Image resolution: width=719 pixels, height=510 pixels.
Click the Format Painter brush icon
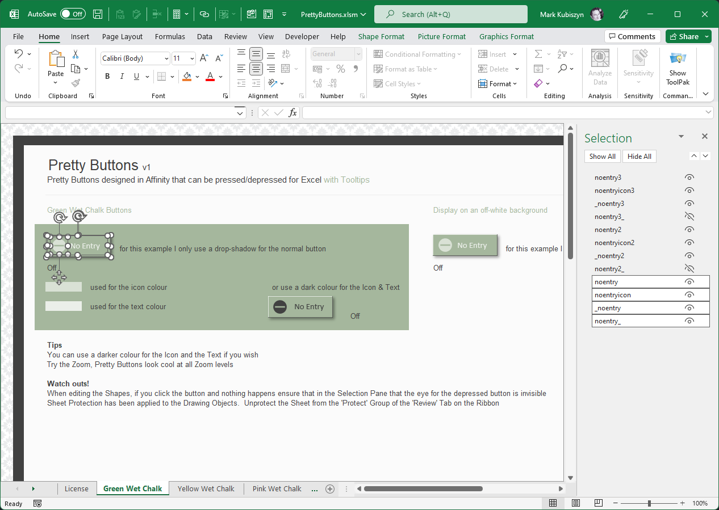tap(76, 83)
